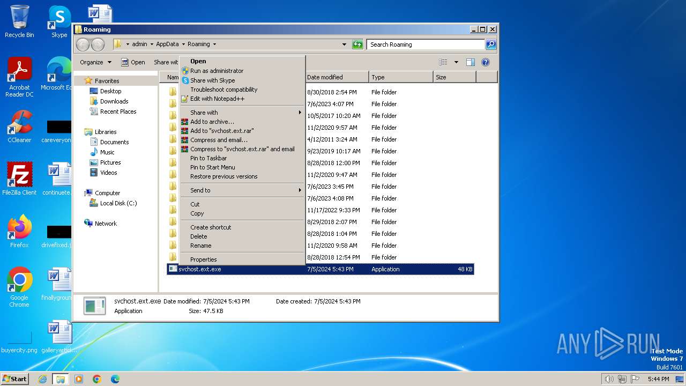Click the Change your view icon
Image resolution: width=686 pixels, height=386 pixels.
[x=443, y=62]
